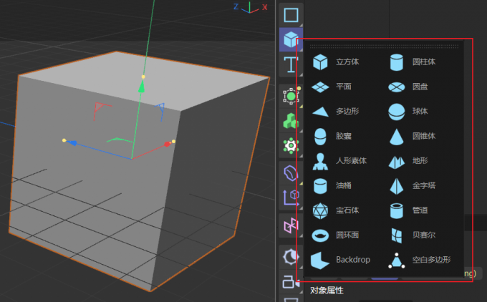Insert a 贝赛尔 Bezier surface
This screenshot has height=302, width=487.
412,235
